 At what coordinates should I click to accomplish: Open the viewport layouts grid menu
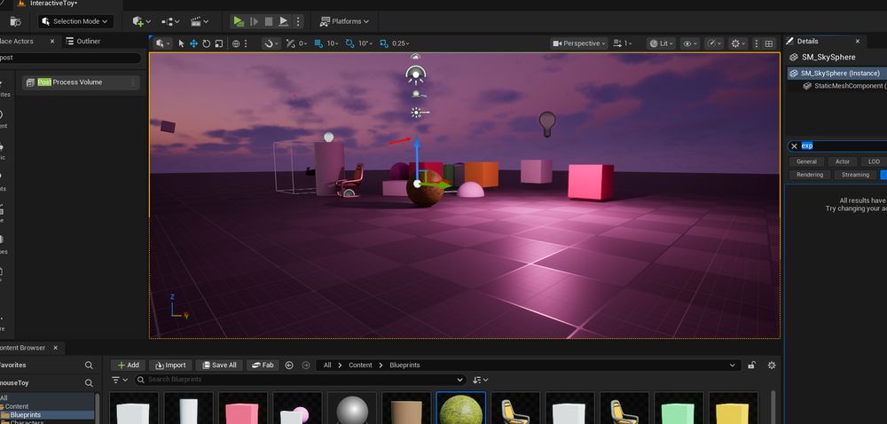769,43
